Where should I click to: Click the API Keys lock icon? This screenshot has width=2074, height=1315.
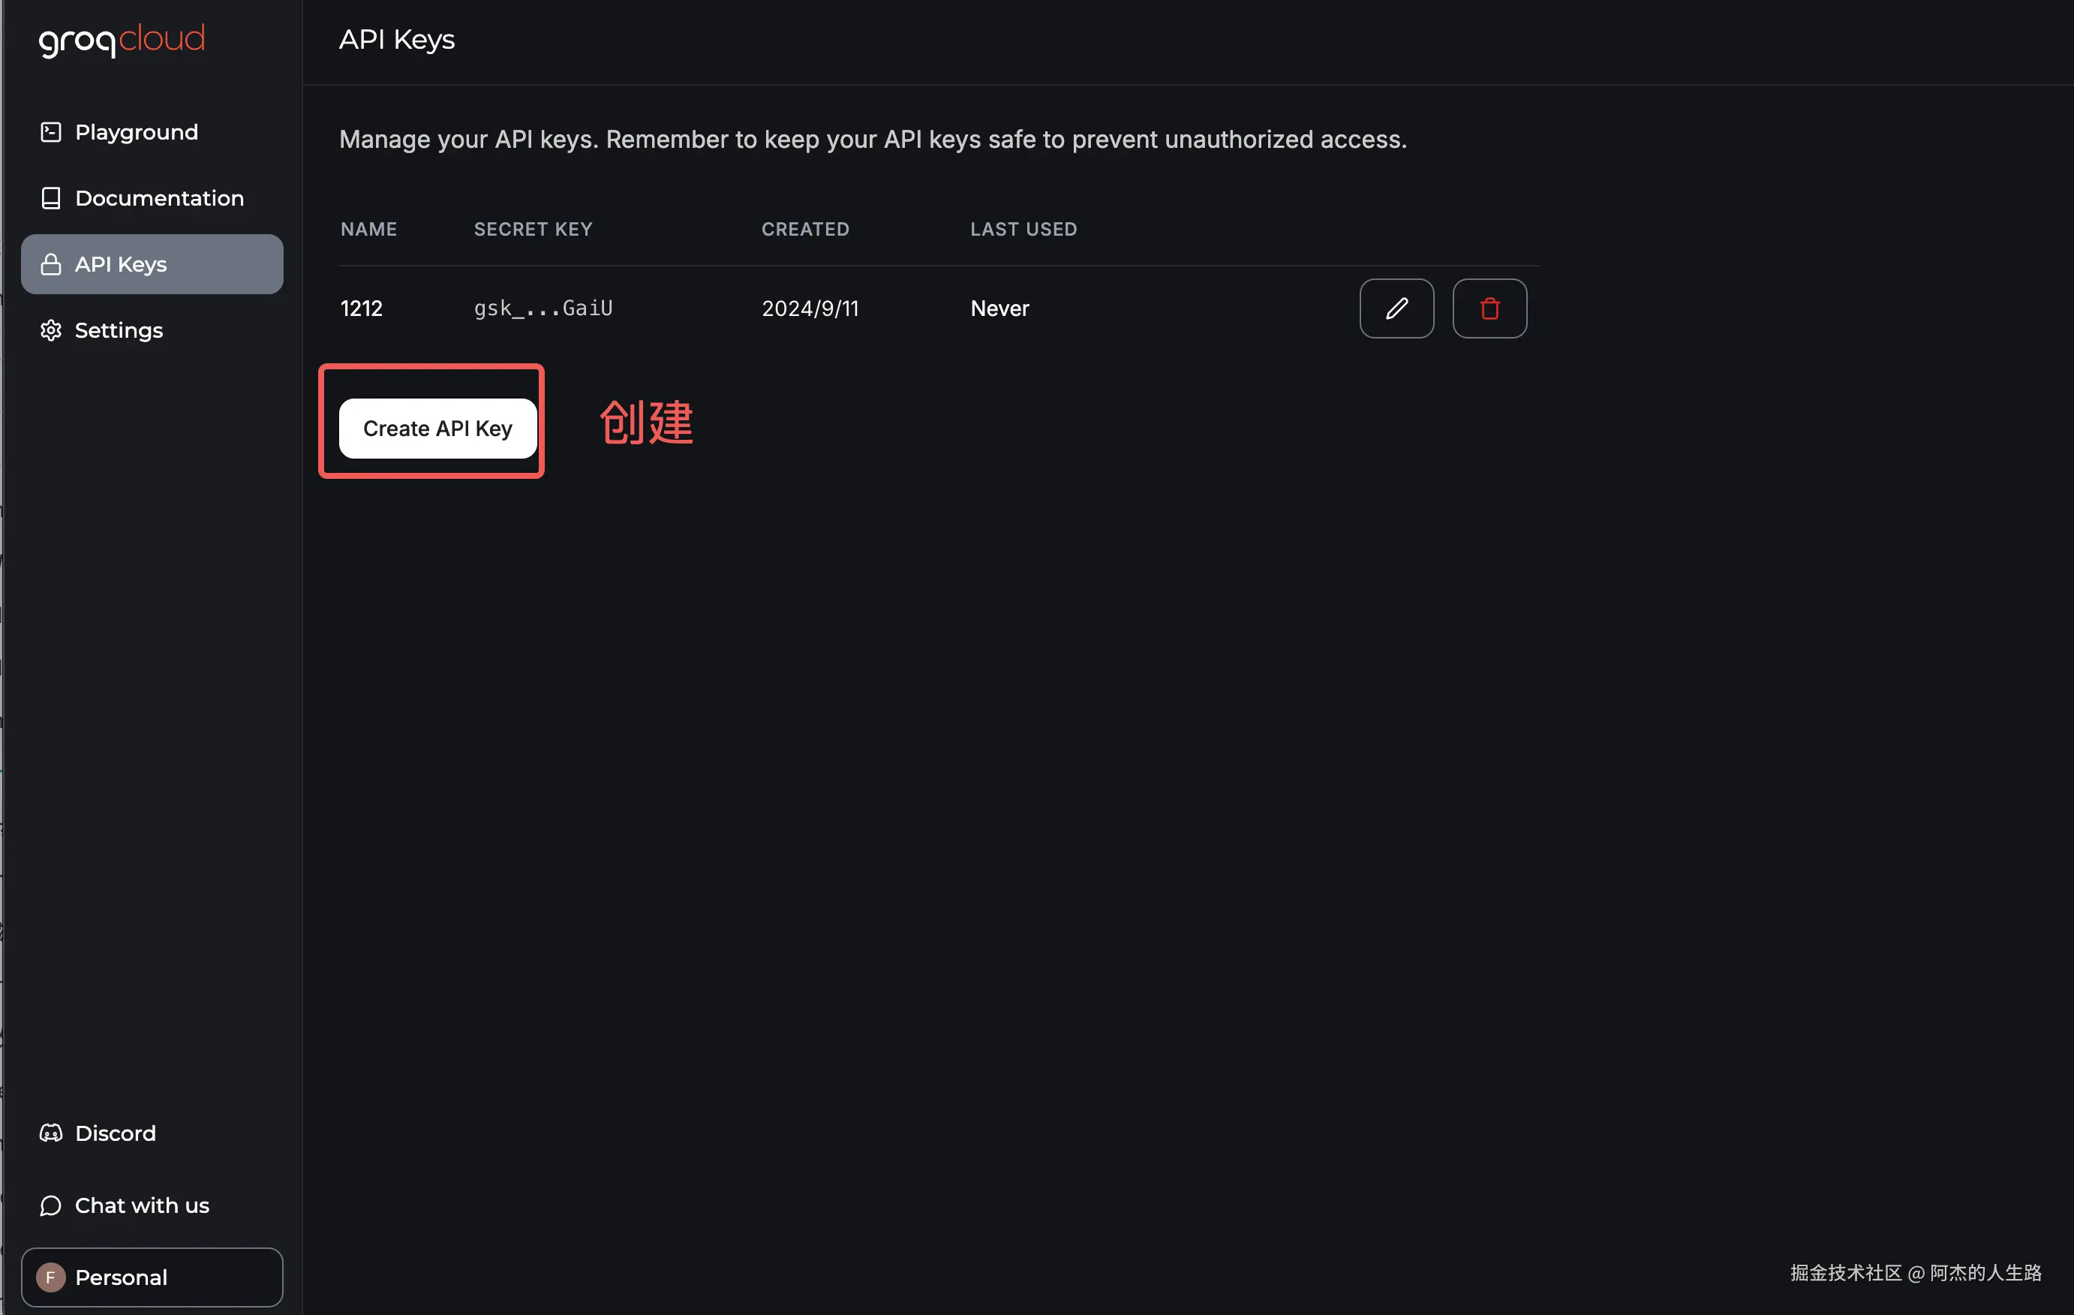tap(51, 264)
